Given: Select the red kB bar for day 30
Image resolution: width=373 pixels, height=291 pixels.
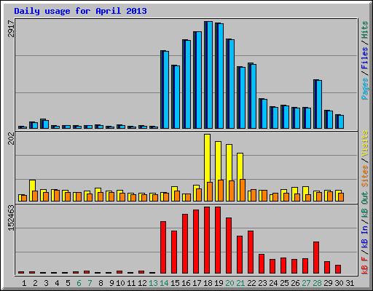Looking at the screenshot, I should click(338, 269).
